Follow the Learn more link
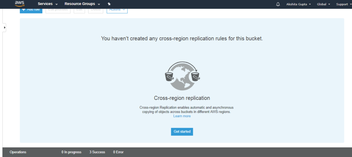352x157 pixels. tap(182, 116)
